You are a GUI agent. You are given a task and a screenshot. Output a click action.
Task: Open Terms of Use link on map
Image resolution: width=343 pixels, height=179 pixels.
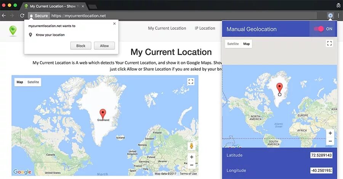(x=188, y=174)
